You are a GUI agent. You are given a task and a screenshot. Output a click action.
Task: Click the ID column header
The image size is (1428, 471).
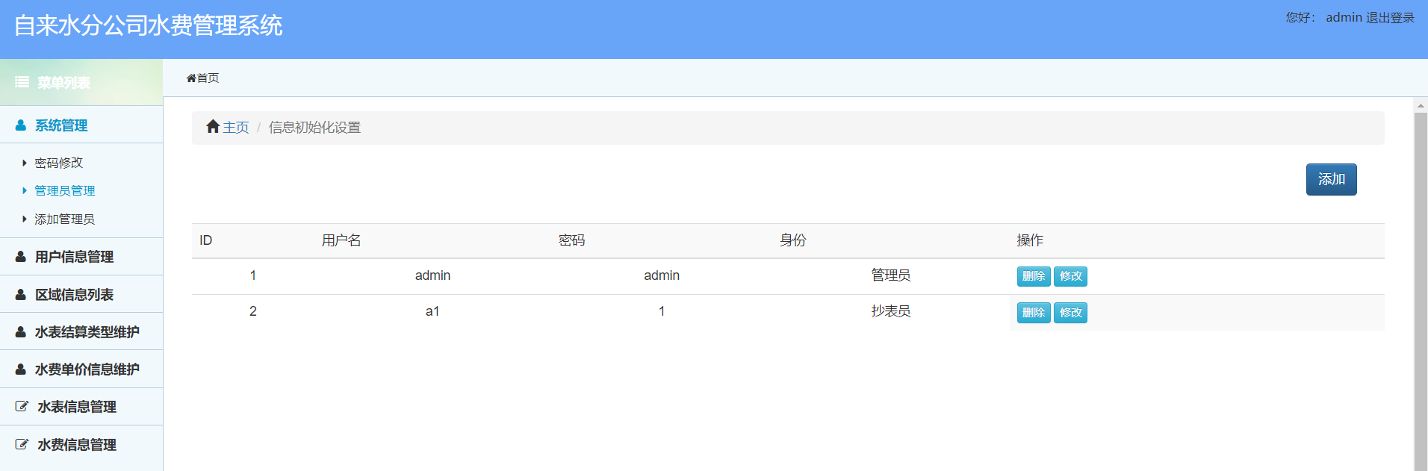pos(206,240)
